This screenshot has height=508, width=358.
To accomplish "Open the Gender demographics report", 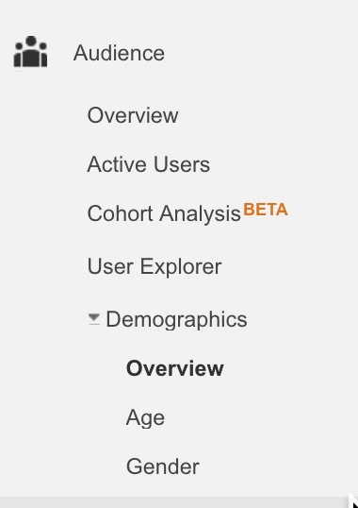I will click(163, 466).
